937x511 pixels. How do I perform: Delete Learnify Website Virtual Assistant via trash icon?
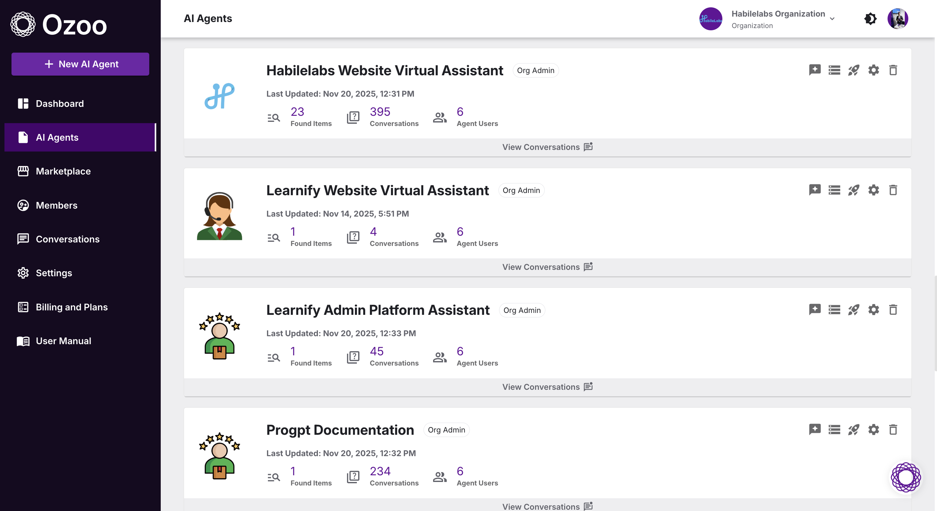coord(893,190)
